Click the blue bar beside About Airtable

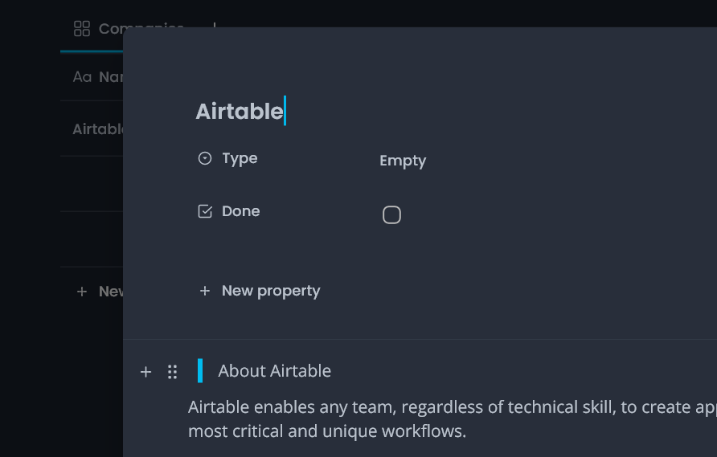(200, 370)
